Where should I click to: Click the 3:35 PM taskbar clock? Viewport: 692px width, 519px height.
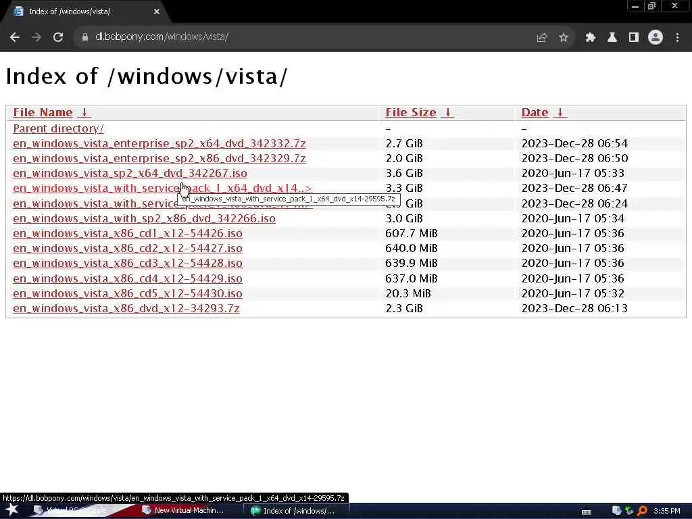tap(667, 511)
